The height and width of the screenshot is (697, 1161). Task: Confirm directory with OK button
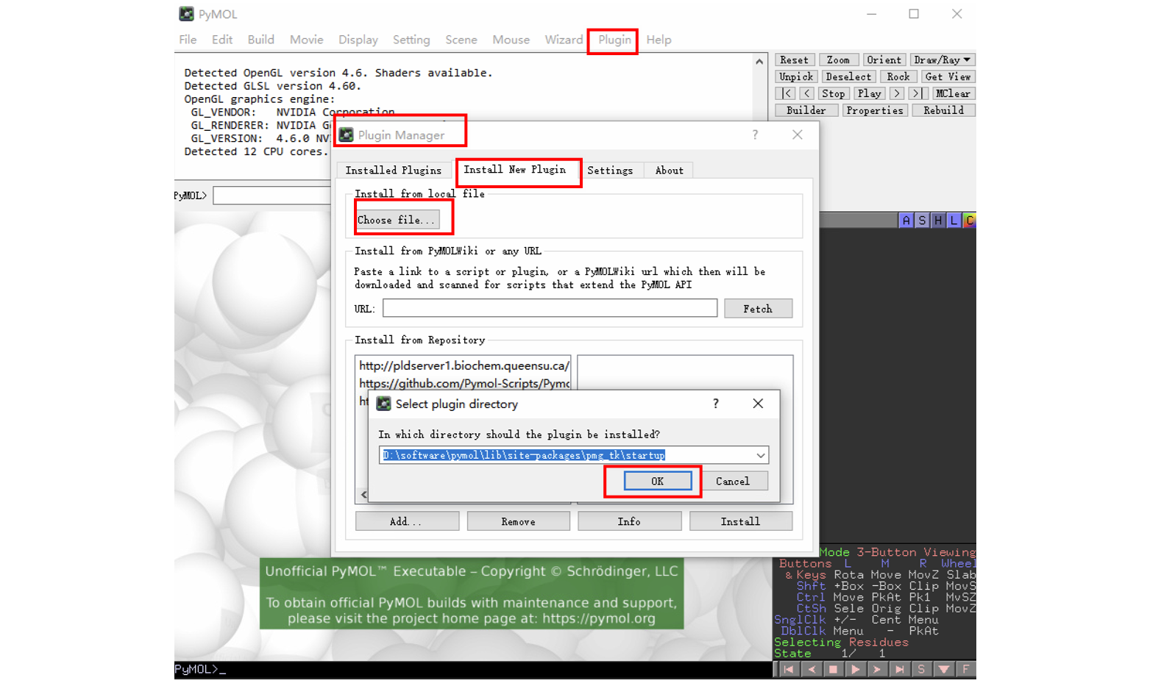pos(658,481)
